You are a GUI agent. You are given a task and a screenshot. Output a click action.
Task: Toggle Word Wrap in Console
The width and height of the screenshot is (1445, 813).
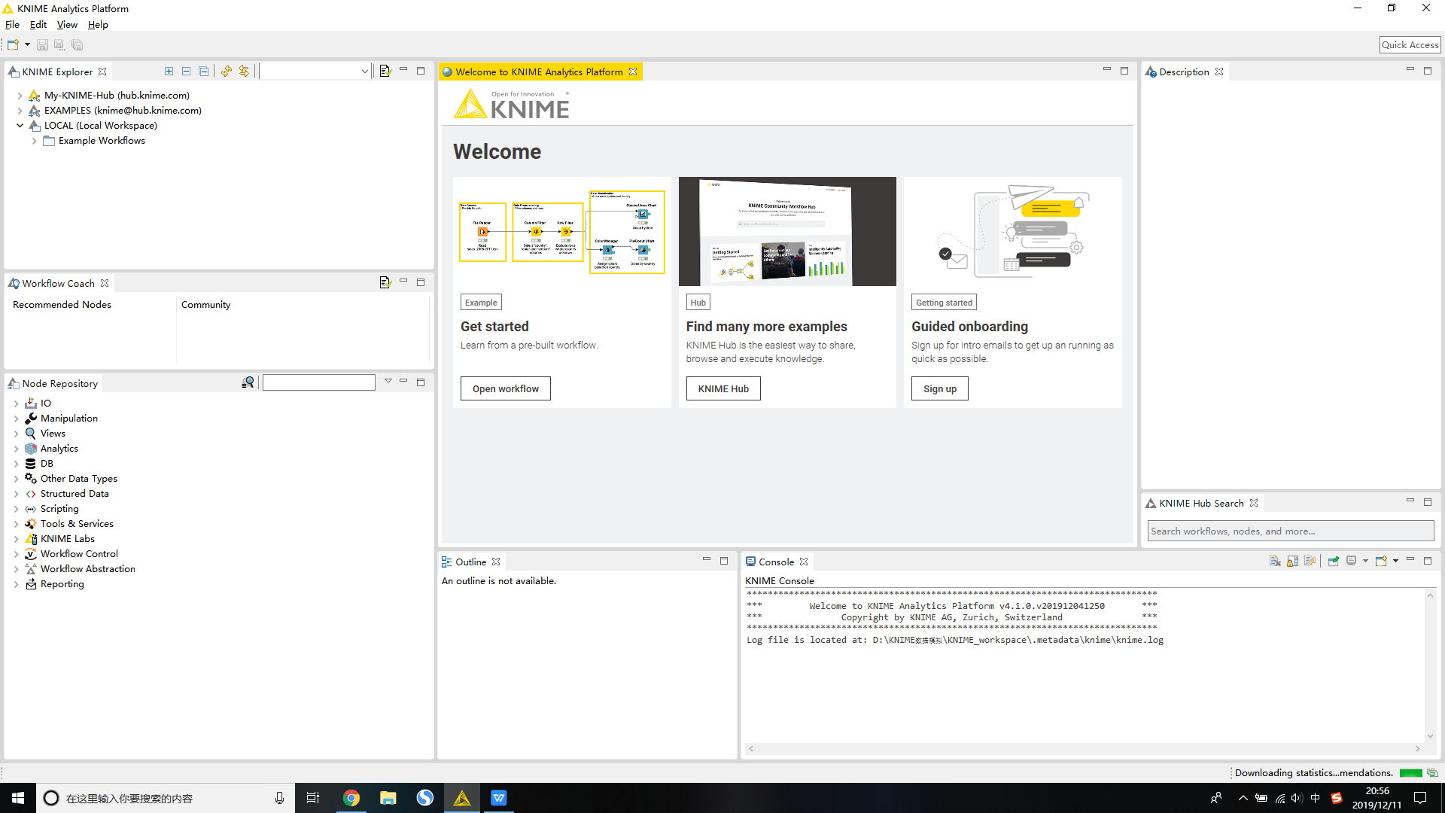(x=1310, y=562)
